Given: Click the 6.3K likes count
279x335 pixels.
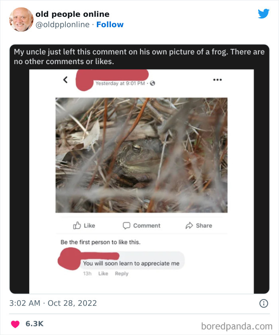Looking at the screenshot, I should (x=35, y=324).
